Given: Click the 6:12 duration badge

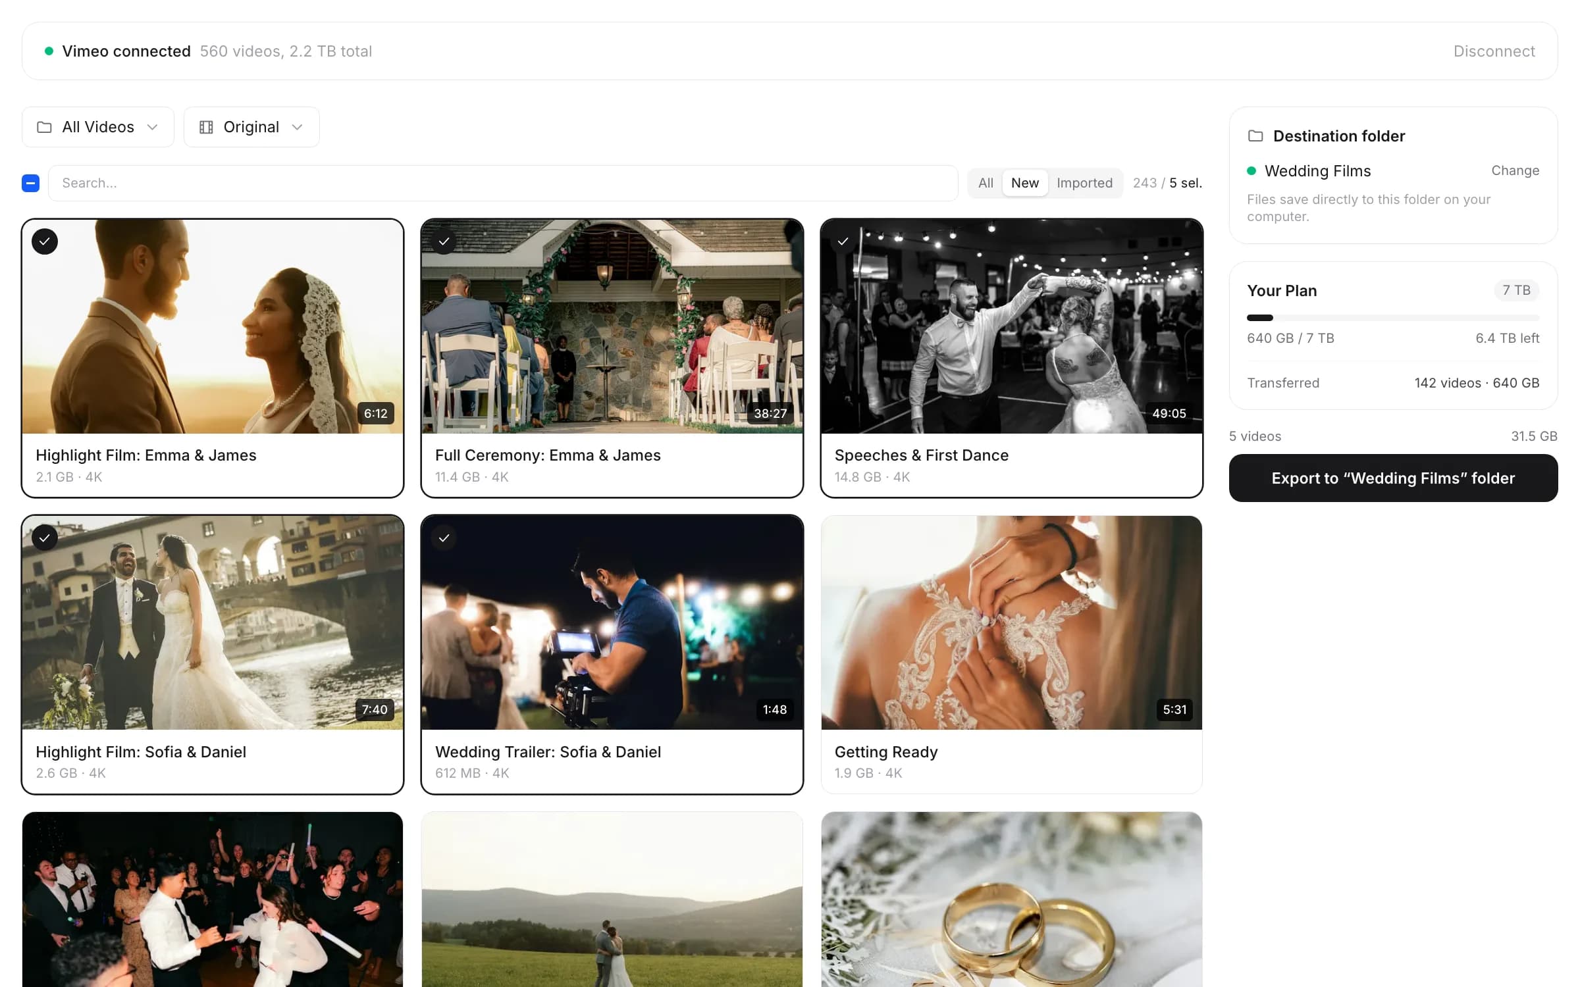Looking at the screenshot, I should click(x=376, y=413).
